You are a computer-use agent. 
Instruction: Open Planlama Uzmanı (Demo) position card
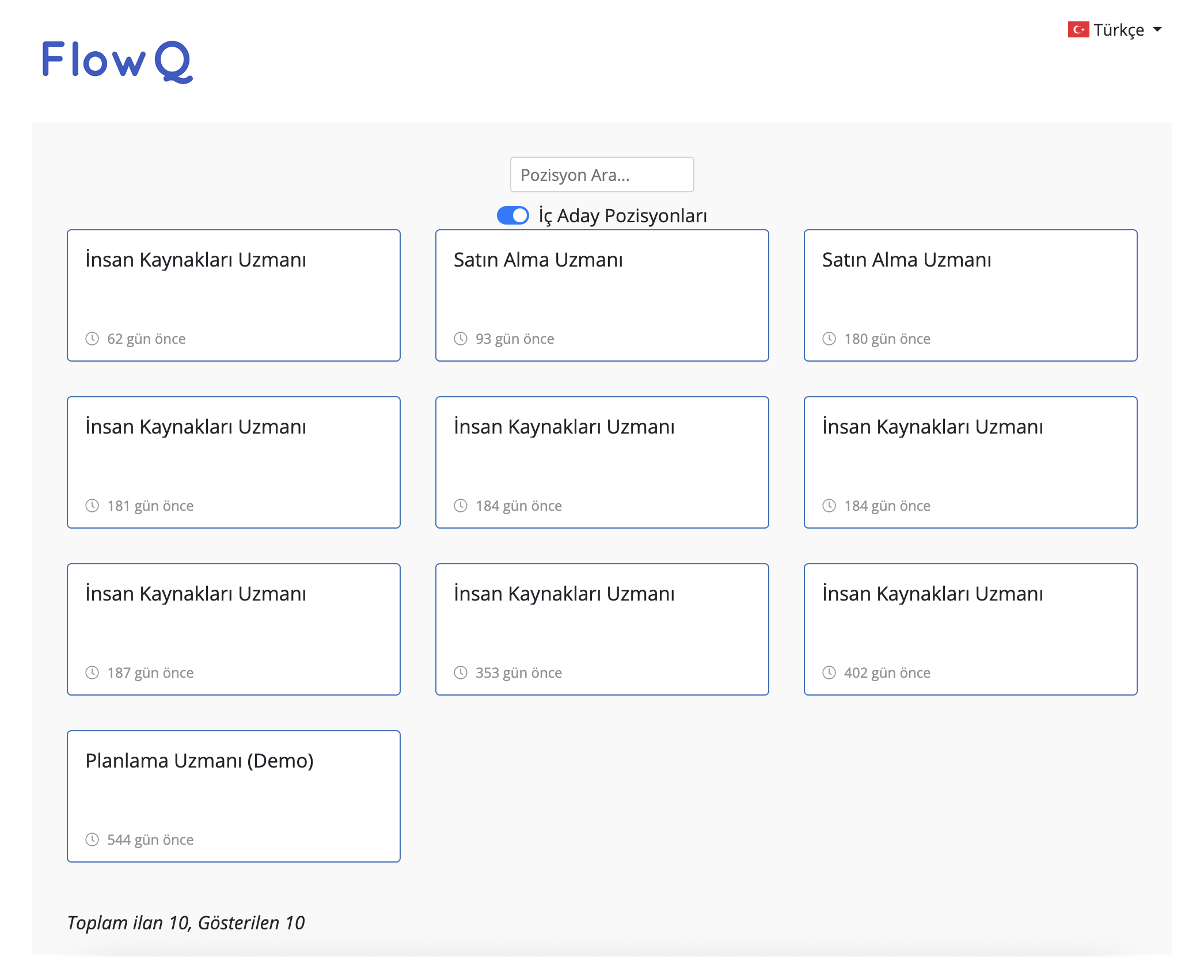[233, 796]
